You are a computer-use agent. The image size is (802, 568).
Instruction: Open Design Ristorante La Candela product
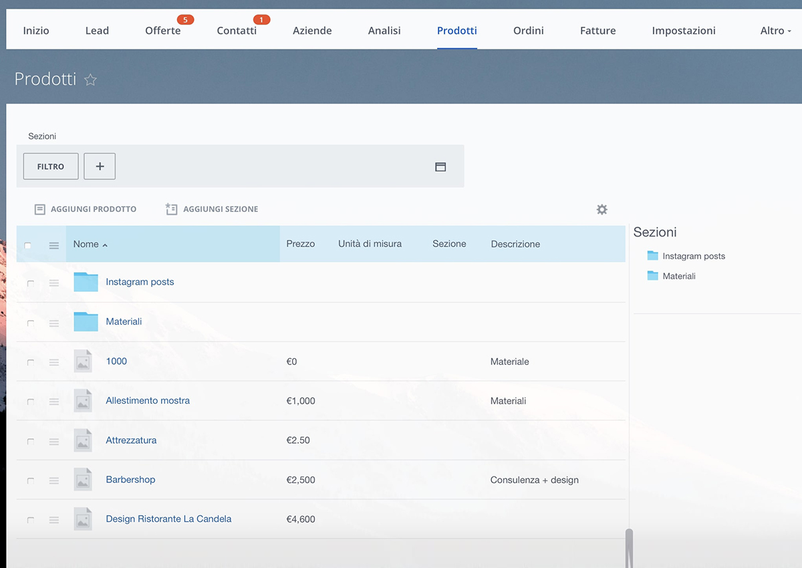pyautogui.click(x=168, y=519)
